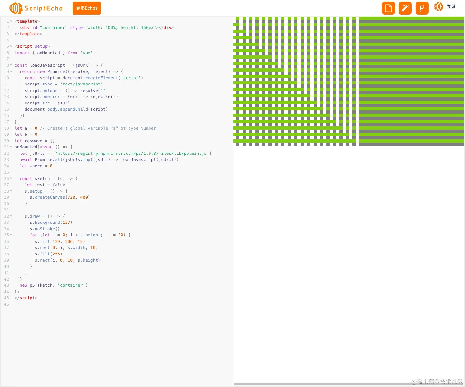Fold the Promise callback on line 9
Image resolution: width=465 pixels, height=387 pixels.
tap(11, 72)
